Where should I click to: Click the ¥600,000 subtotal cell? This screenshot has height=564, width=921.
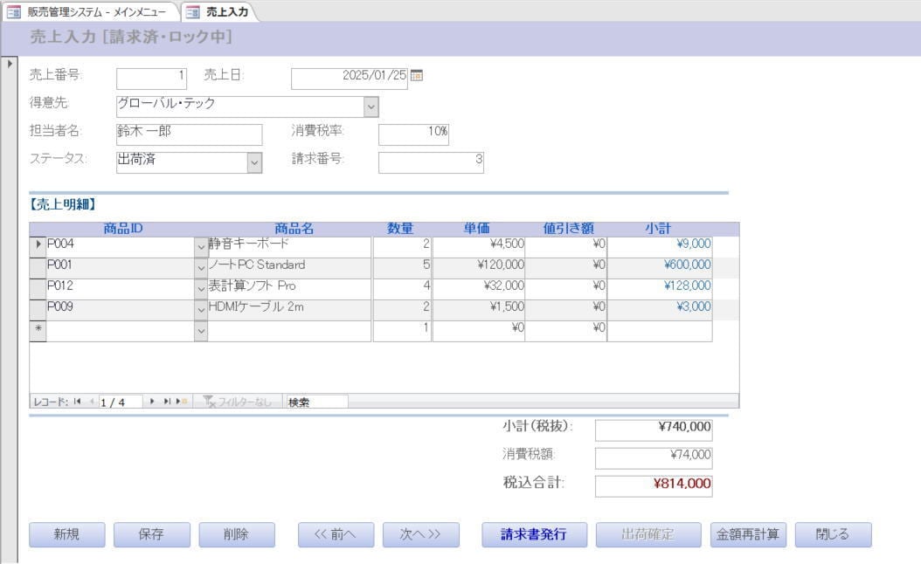(x=660, y=268)
